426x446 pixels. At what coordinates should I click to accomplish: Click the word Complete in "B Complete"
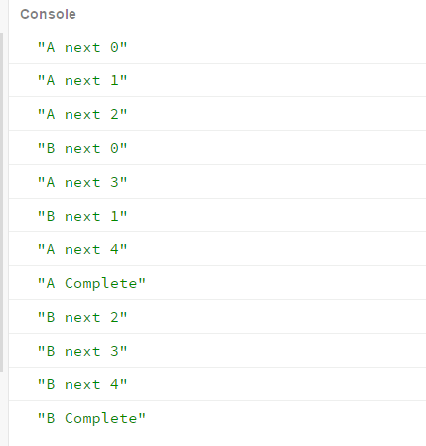(x=100, y=419)
